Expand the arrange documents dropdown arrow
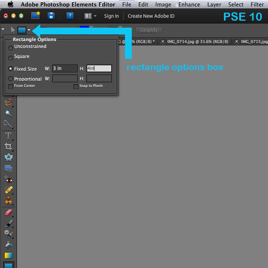Image resolution: width=268 pixels, height=268 pixels. (95, 16)
